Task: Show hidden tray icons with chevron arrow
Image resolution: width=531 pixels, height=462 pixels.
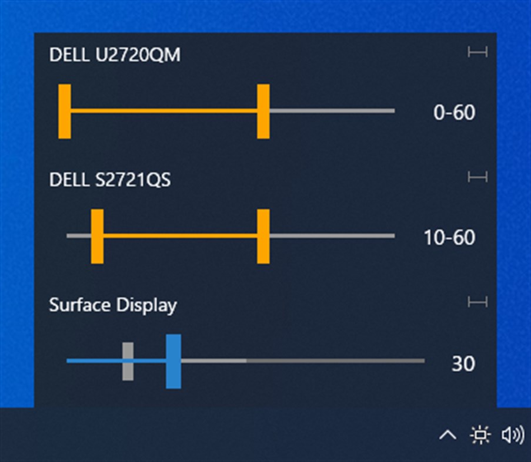Action: click(x=447, y=435)
